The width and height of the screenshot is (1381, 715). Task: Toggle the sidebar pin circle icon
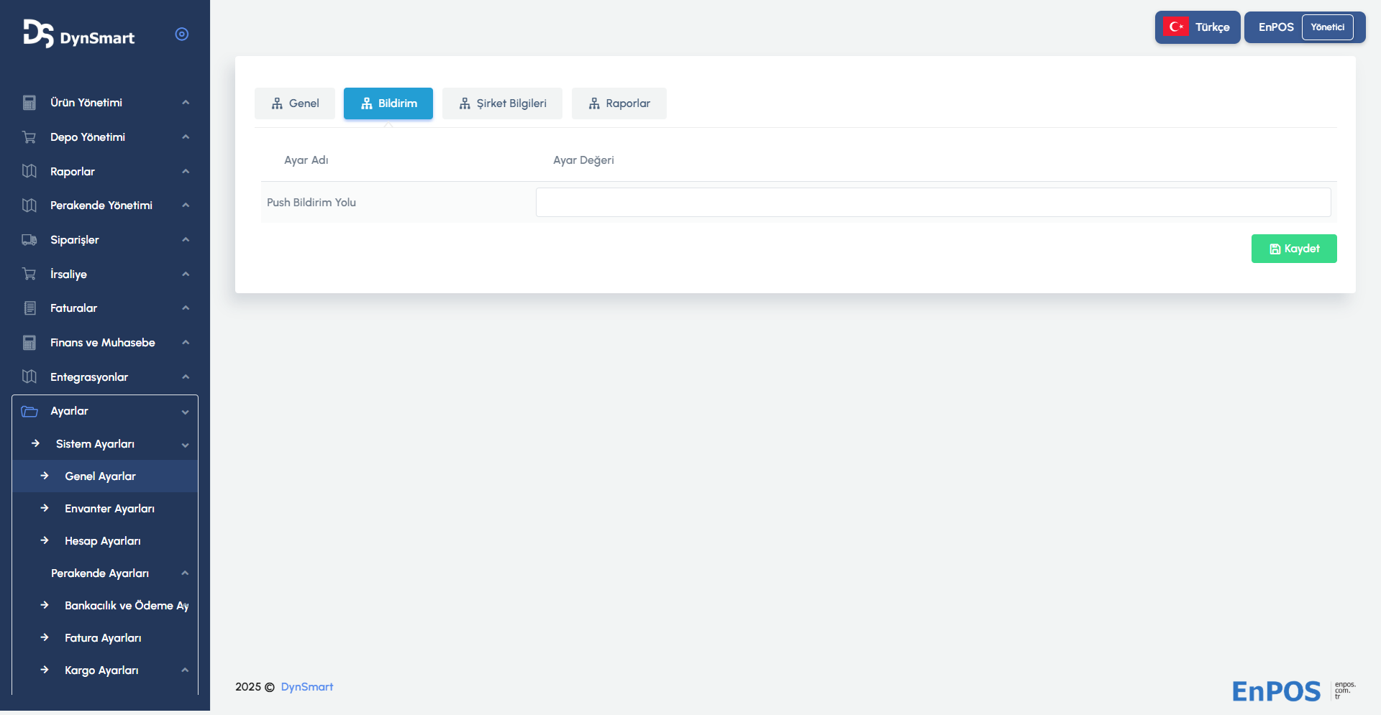point(182,34)
